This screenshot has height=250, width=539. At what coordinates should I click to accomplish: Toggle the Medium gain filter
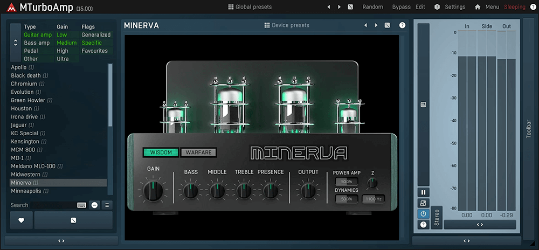point(67,43)
